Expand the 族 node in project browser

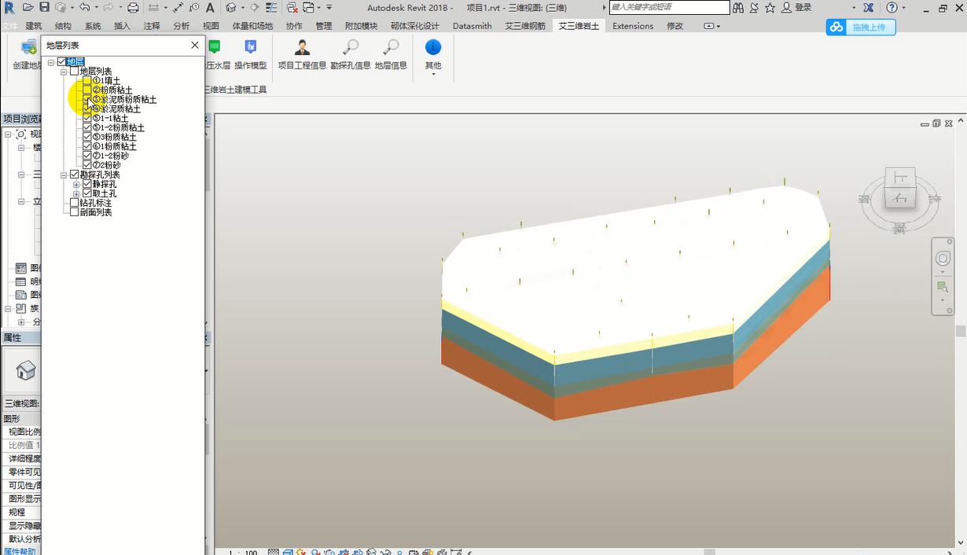click(9, 308)
